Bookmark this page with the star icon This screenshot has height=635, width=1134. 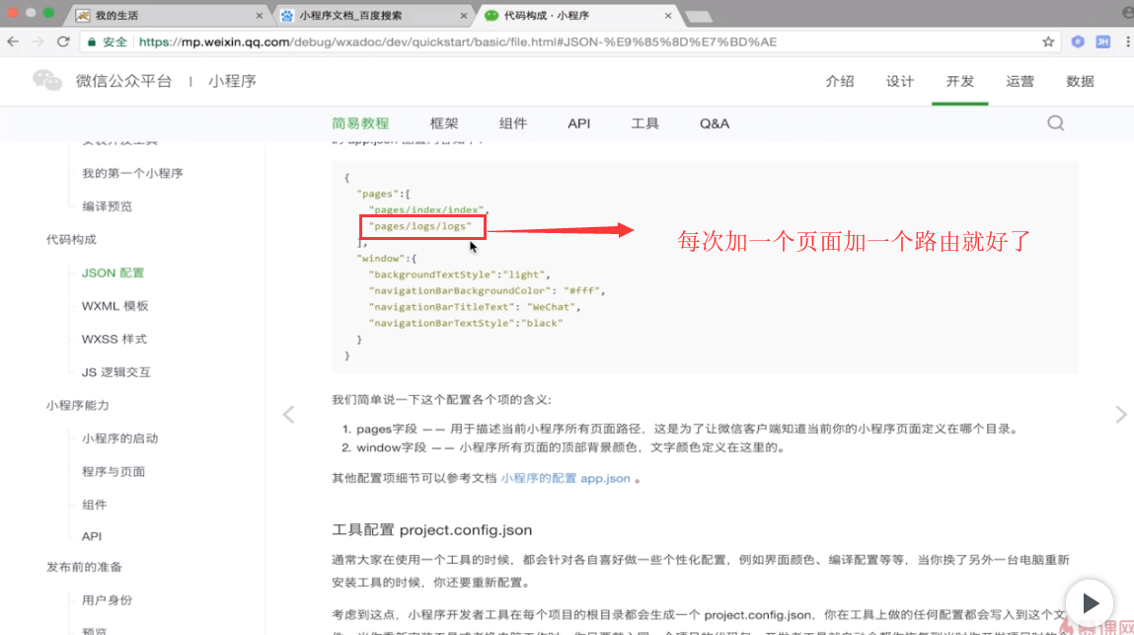(x=1048, y=42)
